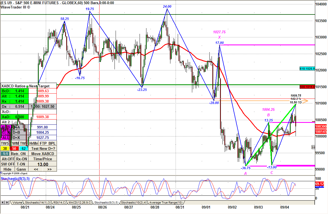Toggle the Rx-ON switch
The height and width of the screenshot is (214, 328).
22,159
